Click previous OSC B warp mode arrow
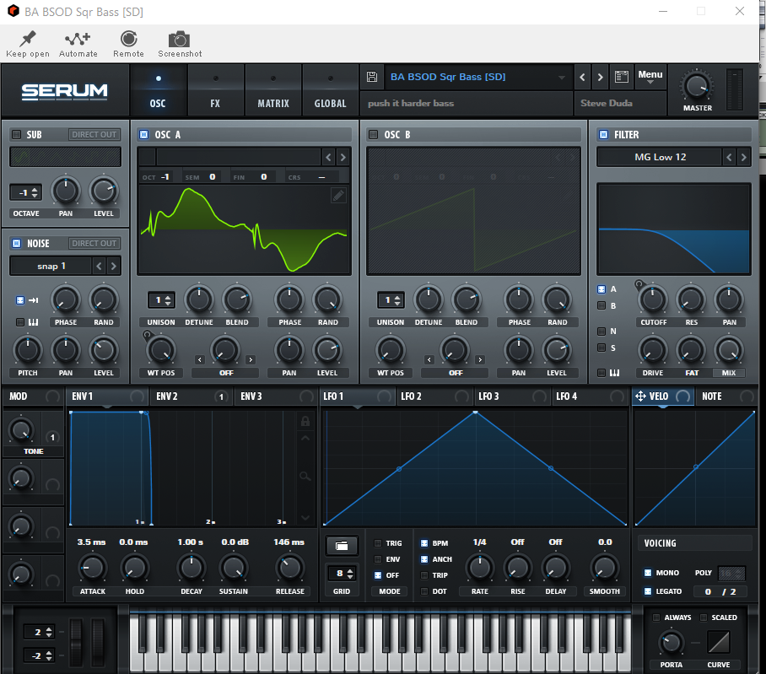This screenshot has width=766, height=674. pyautogui.click(x=429, y=360)
